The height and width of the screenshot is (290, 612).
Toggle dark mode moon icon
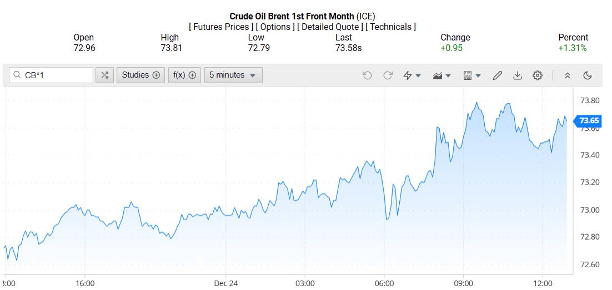(x=588, y=75)
